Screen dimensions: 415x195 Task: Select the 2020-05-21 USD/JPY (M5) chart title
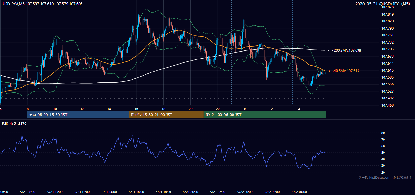pyautogui.click(x=384, y=4)
